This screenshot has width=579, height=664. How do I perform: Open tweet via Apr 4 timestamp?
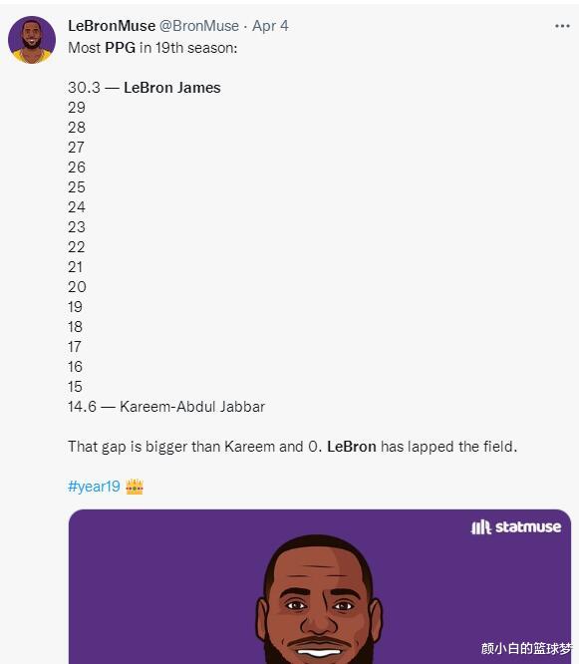point(270,26)
